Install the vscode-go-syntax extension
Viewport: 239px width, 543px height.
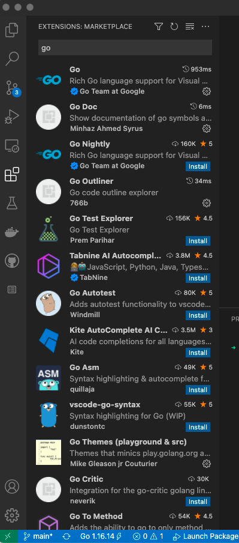coord(198,427)
